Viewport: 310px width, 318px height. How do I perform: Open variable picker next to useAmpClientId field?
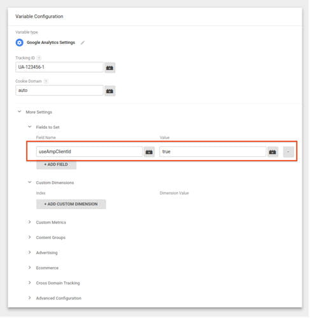(x=149, y=152)
